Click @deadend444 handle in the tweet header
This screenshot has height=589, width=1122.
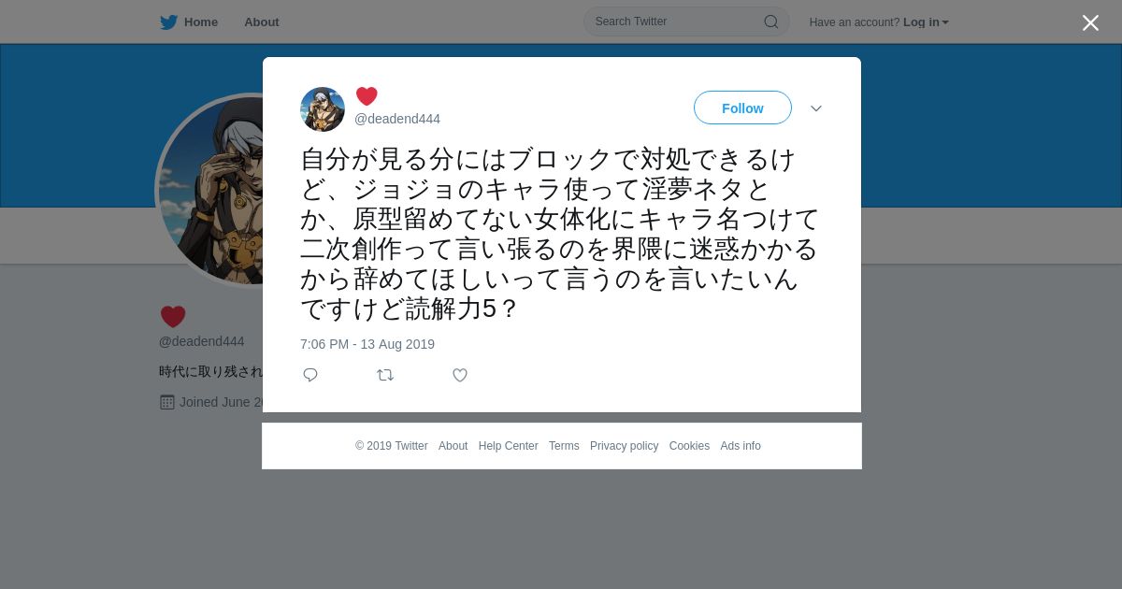click(397, 119)
